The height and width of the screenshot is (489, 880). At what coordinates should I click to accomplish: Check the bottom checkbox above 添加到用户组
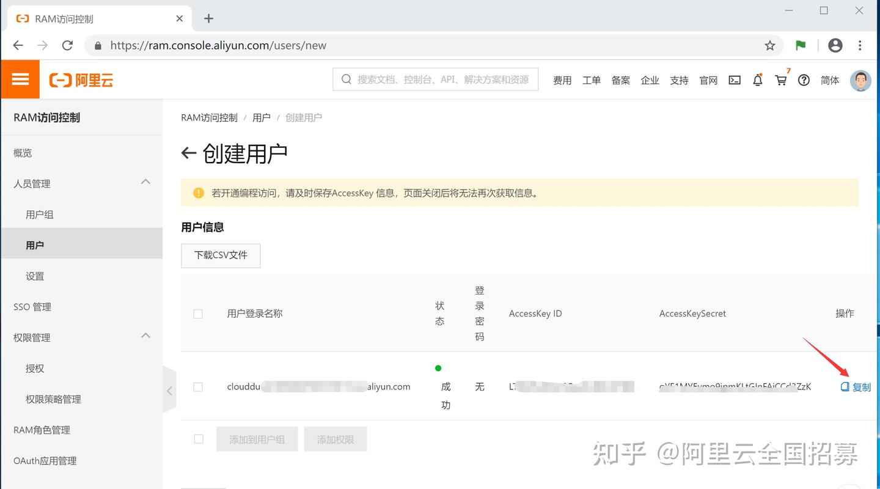point(198,438)
